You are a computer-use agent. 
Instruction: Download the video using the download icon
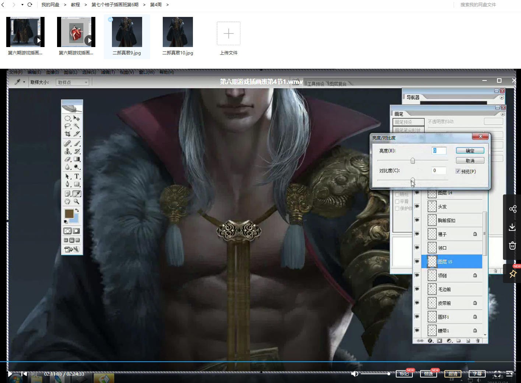tap(512, 227)
